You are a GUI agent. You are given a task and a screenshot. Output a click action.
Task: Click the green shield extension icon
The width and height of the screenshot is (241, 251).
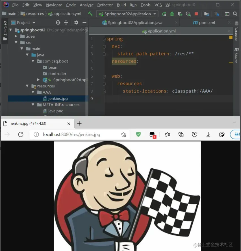coord(138,135)
